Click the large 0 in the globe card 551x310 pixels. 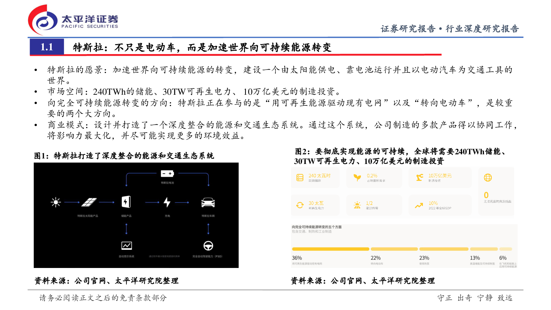tap(486, 195)
